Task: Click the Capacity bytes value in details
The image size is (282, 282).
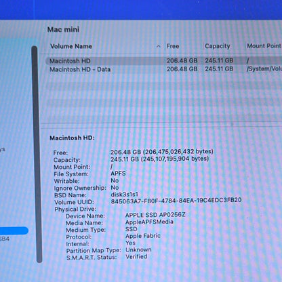Action: [159, 159]
